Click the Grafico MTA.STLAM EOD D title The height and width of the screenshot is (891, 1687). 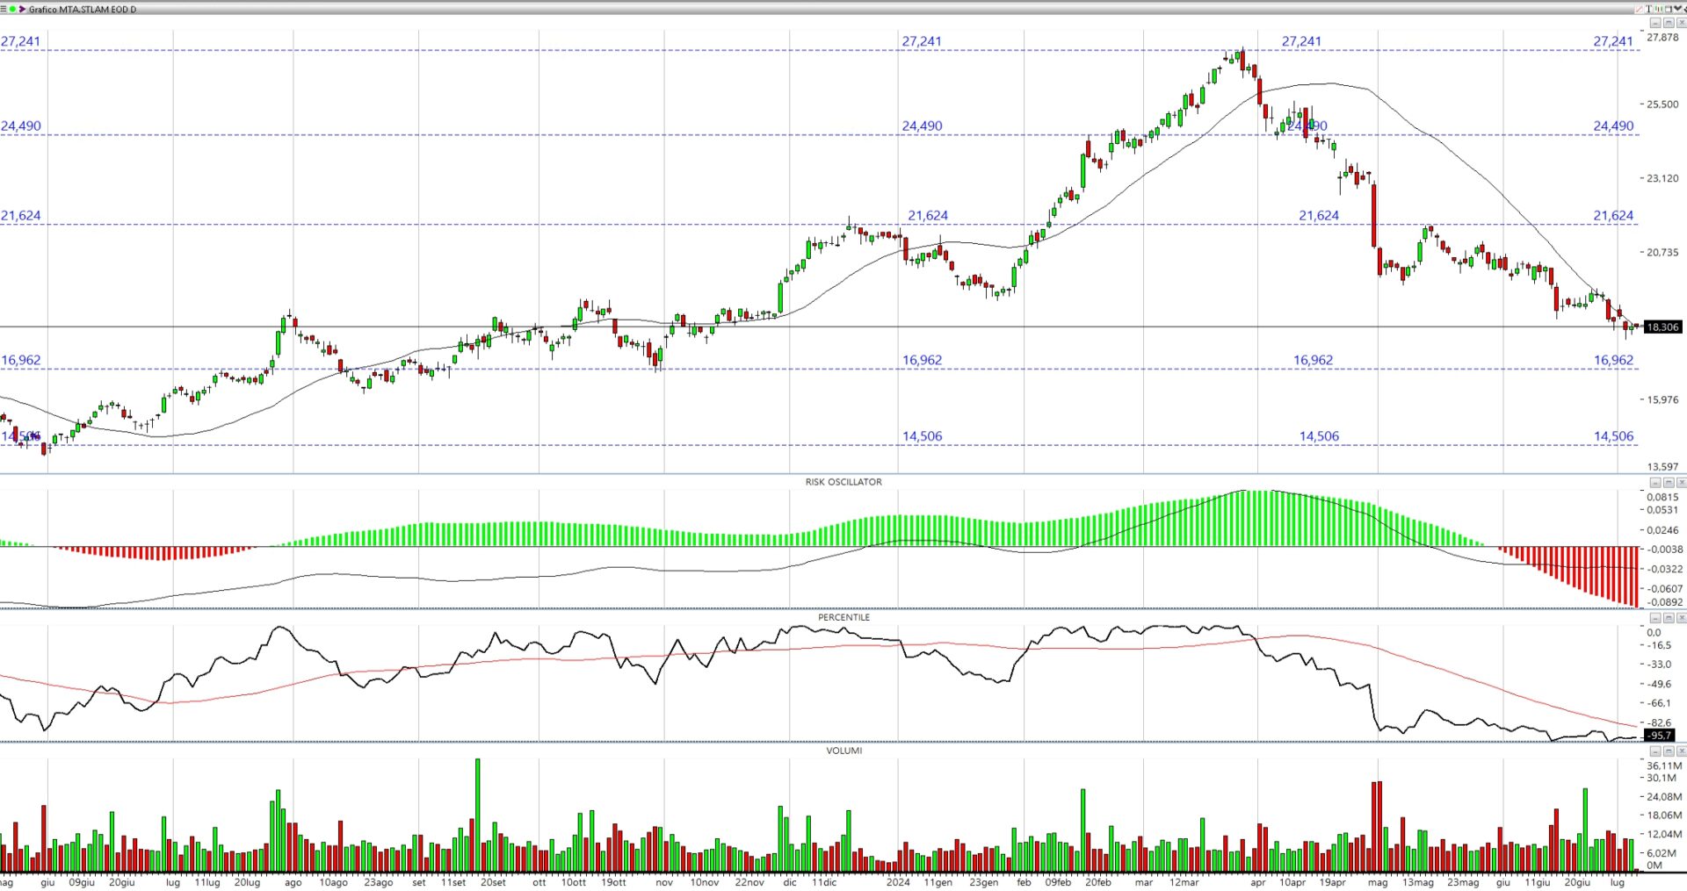[83, 9]
